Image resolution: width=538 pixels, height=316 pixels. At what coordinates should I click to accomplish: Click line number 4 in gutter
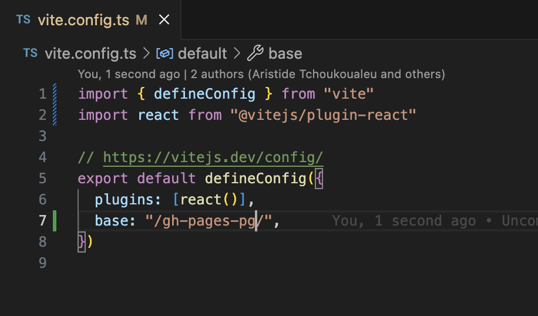[x=42, y=157]
